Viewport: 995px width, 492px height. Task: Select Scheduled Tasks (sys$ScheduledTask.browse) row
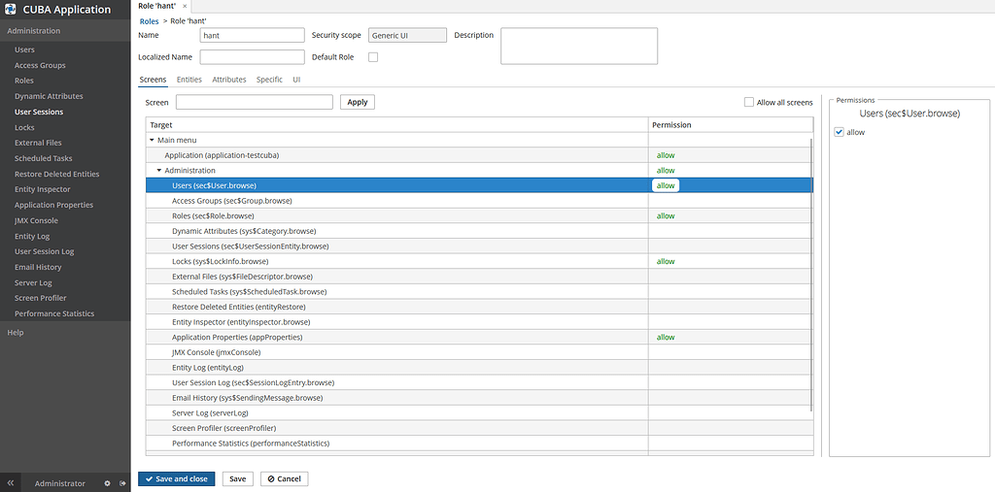[x=479, y=292]
